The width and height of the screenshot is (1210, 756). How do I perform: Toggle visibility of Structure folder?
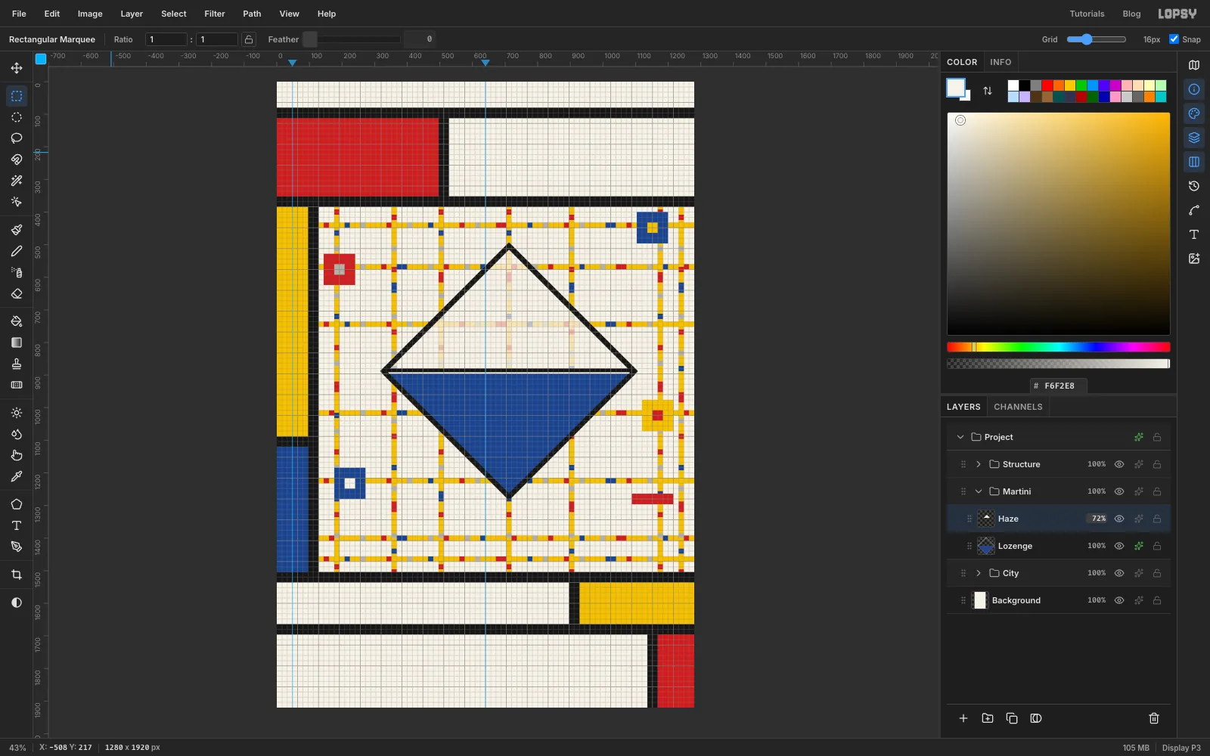1119,464
